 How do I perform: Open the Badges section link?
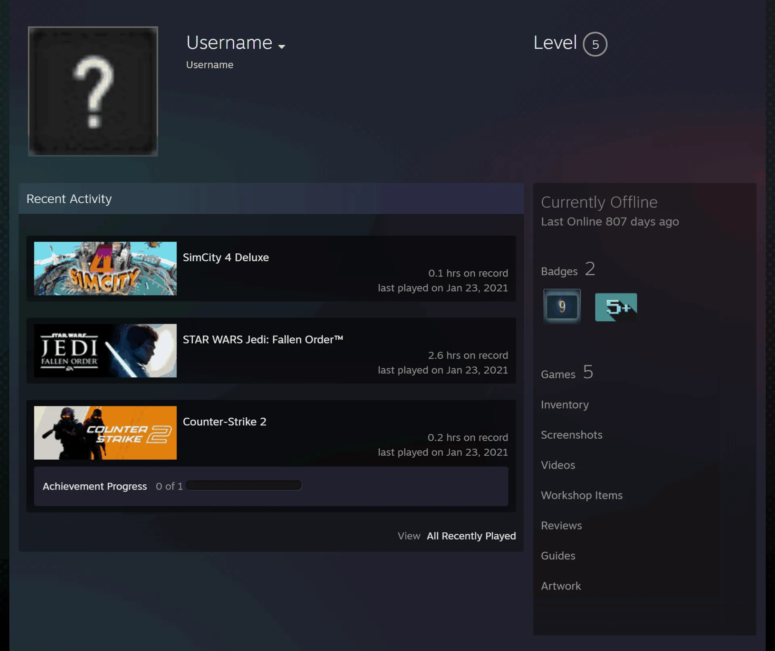568,269
